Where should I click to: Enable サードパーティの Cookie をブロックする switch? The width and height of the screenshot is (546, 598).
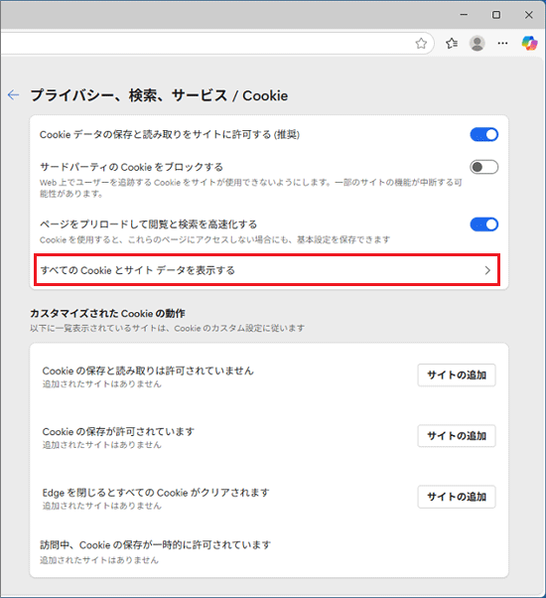[x=483, y=167]
